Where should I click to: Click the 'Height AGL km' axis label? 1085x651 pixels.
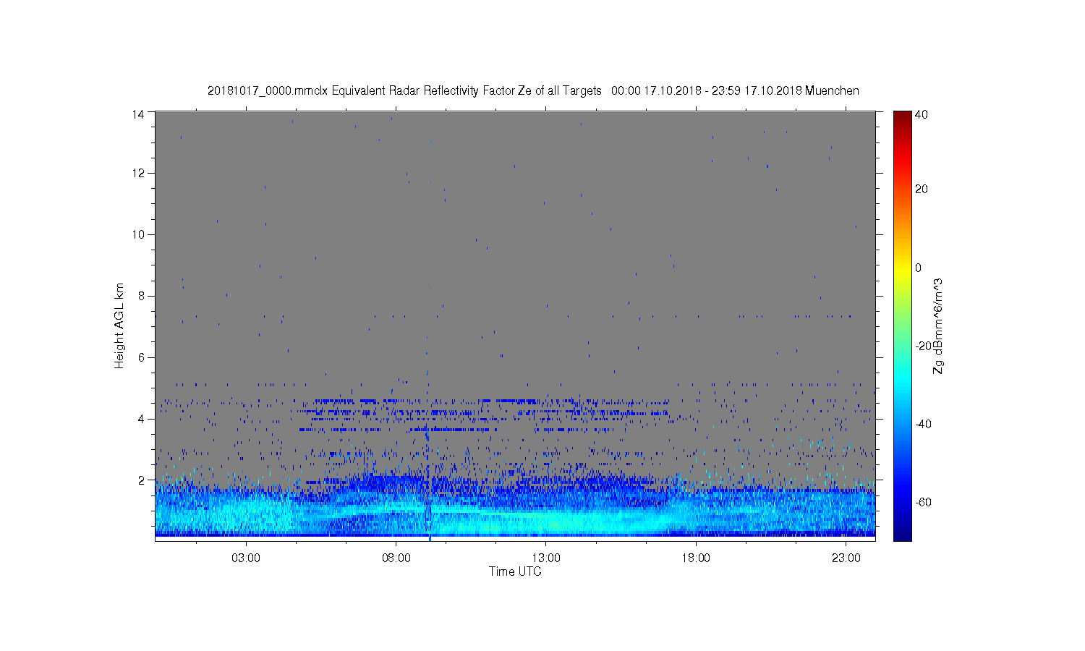[x=119, y=325]
